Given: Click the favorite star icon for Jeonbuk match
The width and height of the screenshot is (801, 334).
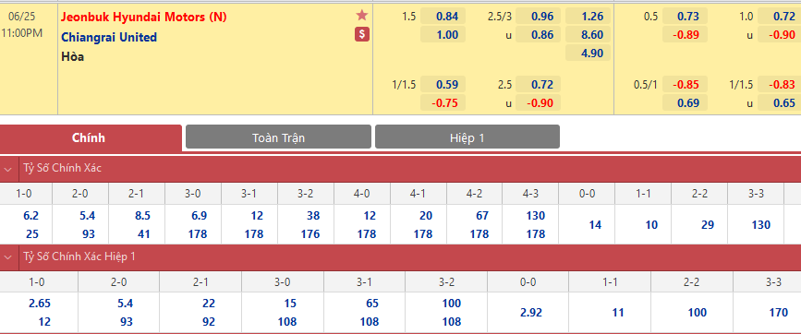Looking at the screenshot, I should pyautogui.click(x=362, y=16).
